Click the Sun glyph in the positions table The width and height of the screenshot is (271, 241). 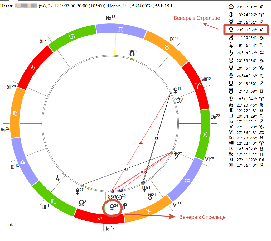pos(231,7)
